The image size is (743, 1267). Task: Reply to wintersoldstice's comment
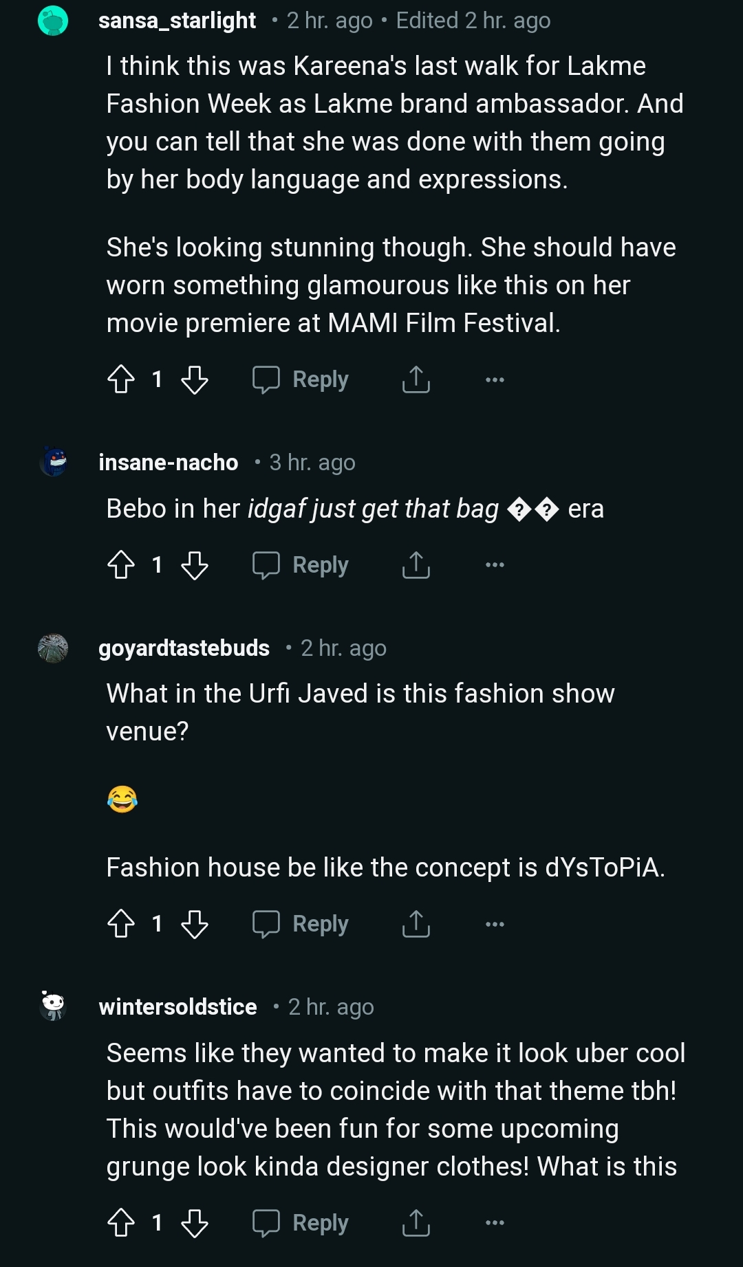(301, 1223)
